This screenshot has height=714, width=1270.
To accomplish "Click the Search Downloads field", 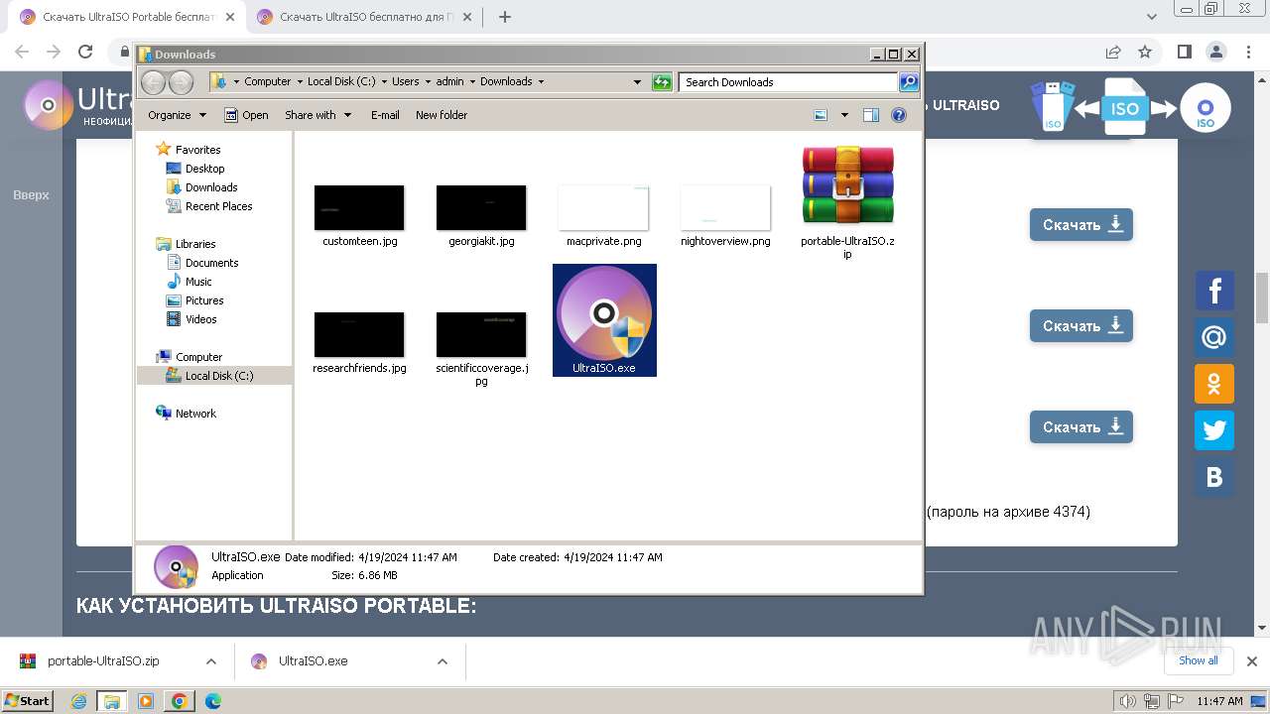I will 789,82.
